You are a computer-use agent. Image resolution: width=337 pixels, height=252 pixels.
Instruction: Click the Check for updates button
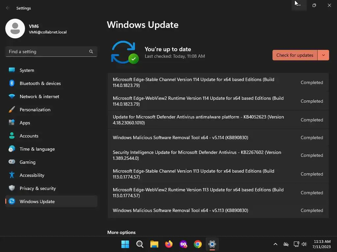tap(295, 55)
